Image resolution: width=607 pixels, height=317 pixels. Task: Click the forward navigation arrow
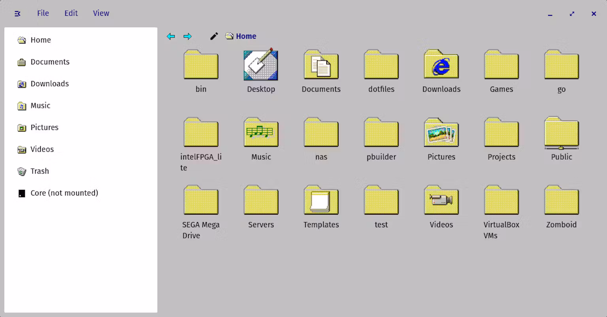(187, 36)
